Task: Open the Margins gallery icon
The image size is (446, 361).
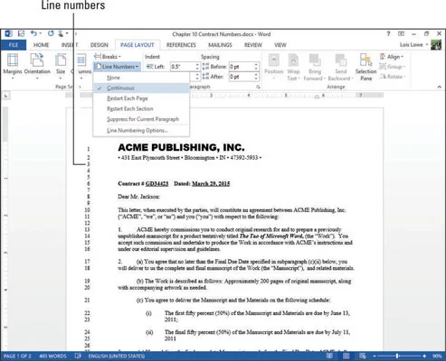Action: pos(13,60)
